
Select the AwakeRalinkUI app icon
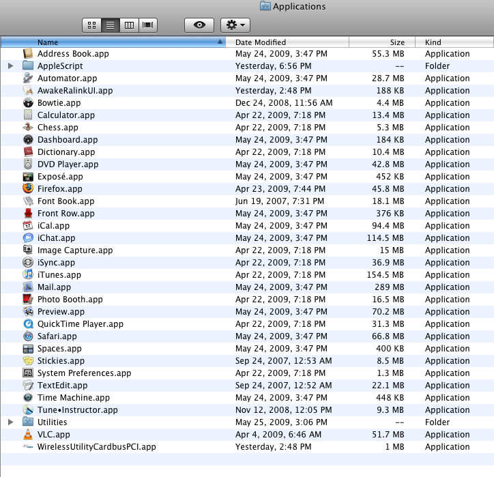[x=28, y=91]
